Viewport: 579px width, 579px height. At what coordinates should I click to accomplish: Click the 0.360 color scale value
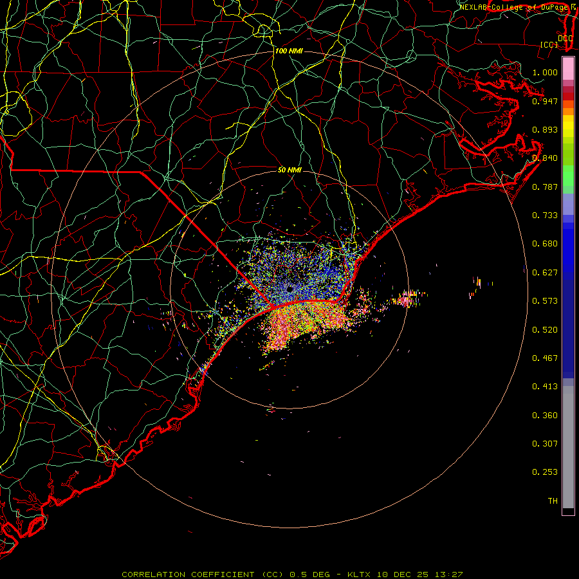[545, 416]
